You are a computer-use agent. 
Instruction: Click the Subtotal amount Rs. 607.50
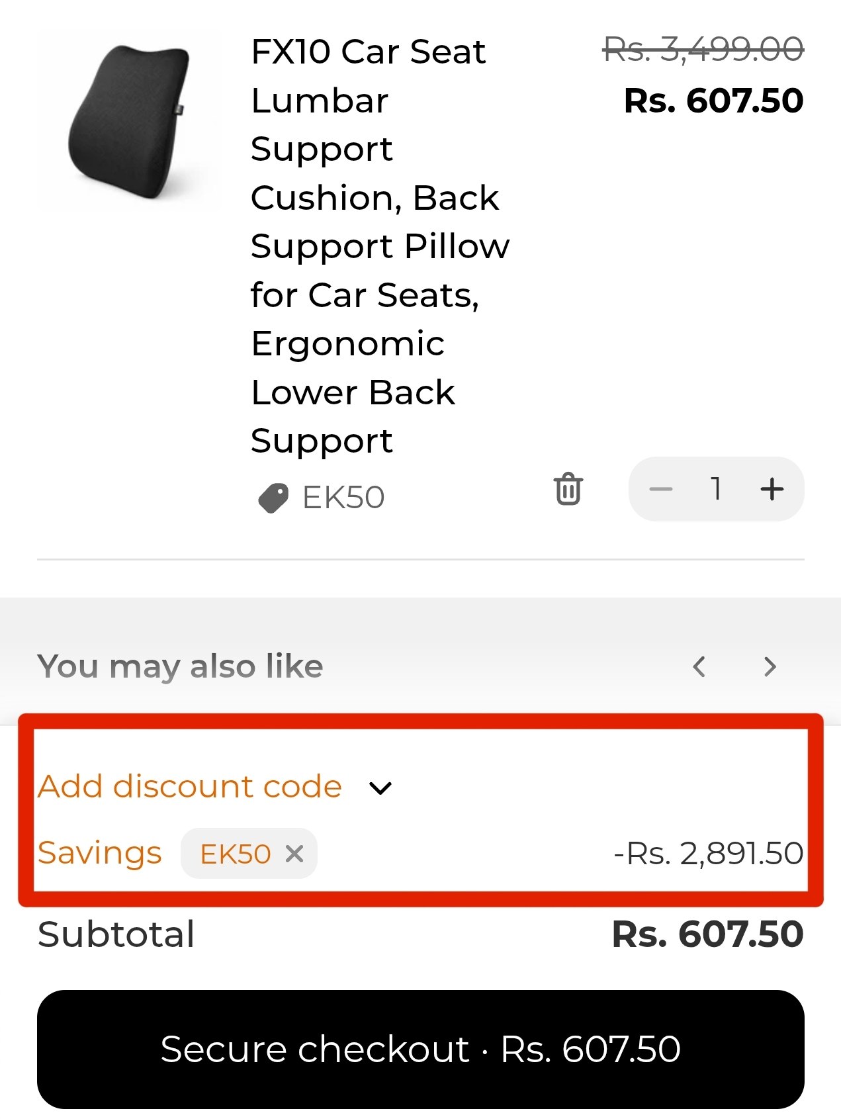coord(707,934)
